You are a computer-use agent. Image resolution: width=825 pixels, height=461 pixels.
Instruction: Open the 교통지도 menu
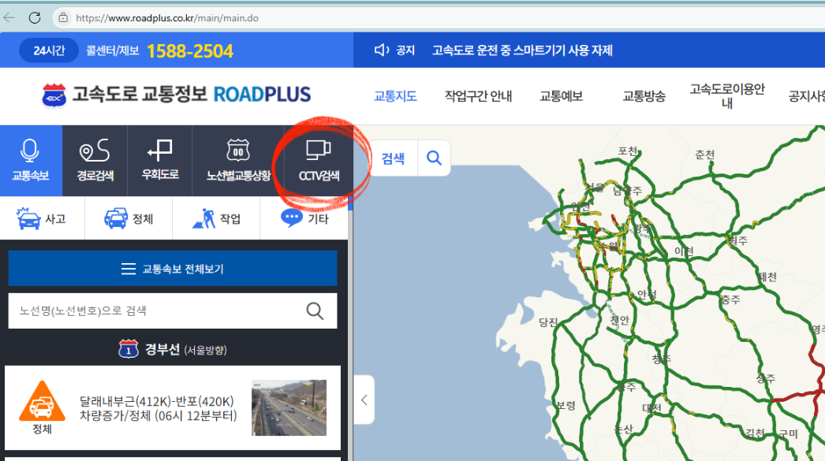click(395, 96)
